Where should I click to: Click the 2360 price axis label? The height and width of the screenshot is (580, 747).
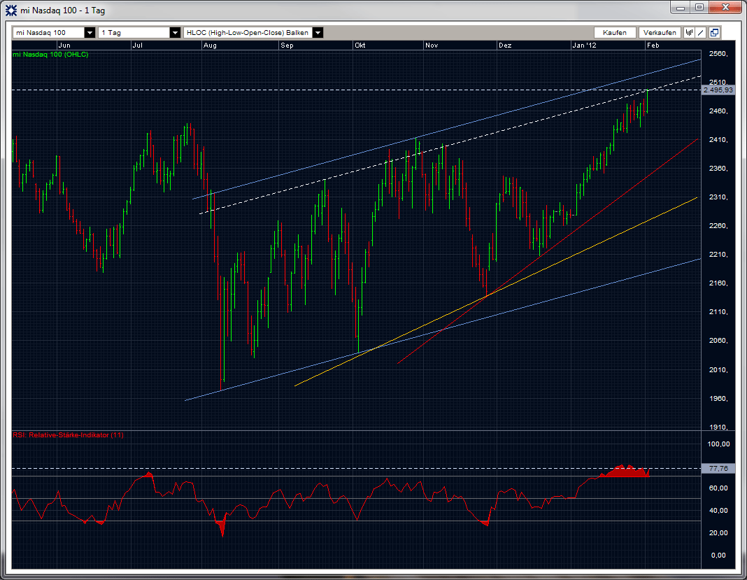pos(718,168)
